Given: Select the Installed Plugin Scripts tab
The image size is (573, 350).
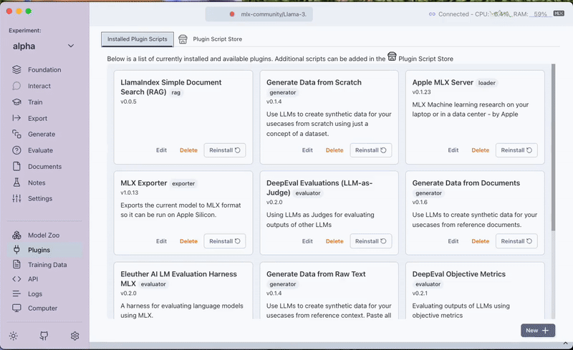Looking at the screenshot, I should [x=138, y=39].
